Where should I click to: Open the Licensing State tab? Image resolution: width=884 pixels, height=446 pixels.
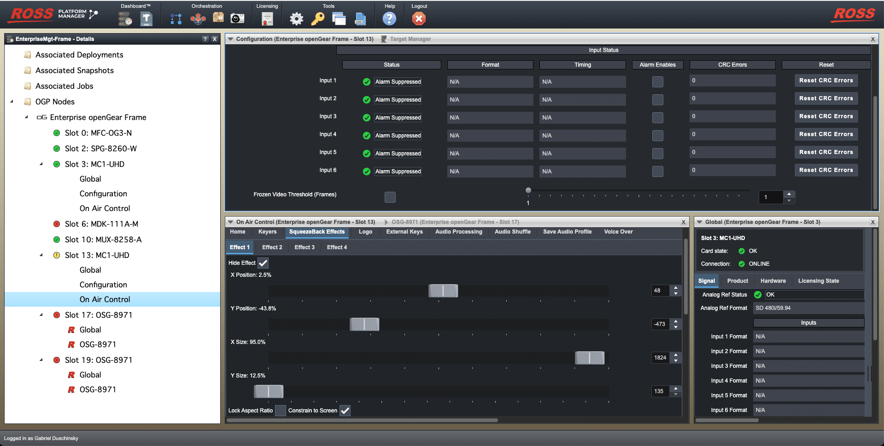tap(819, 281)
